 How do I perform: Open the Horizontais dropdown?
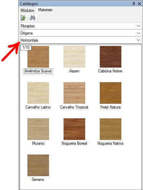[x=80, y=40]
